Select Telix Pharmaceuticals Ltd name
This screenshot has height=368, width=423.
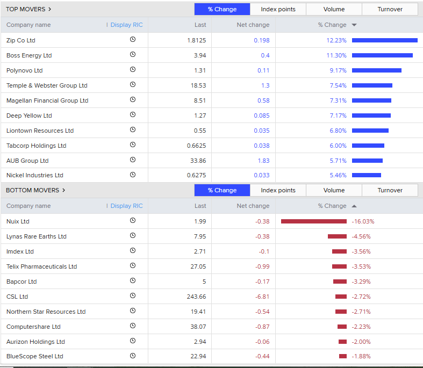click(x=42, y=266)
